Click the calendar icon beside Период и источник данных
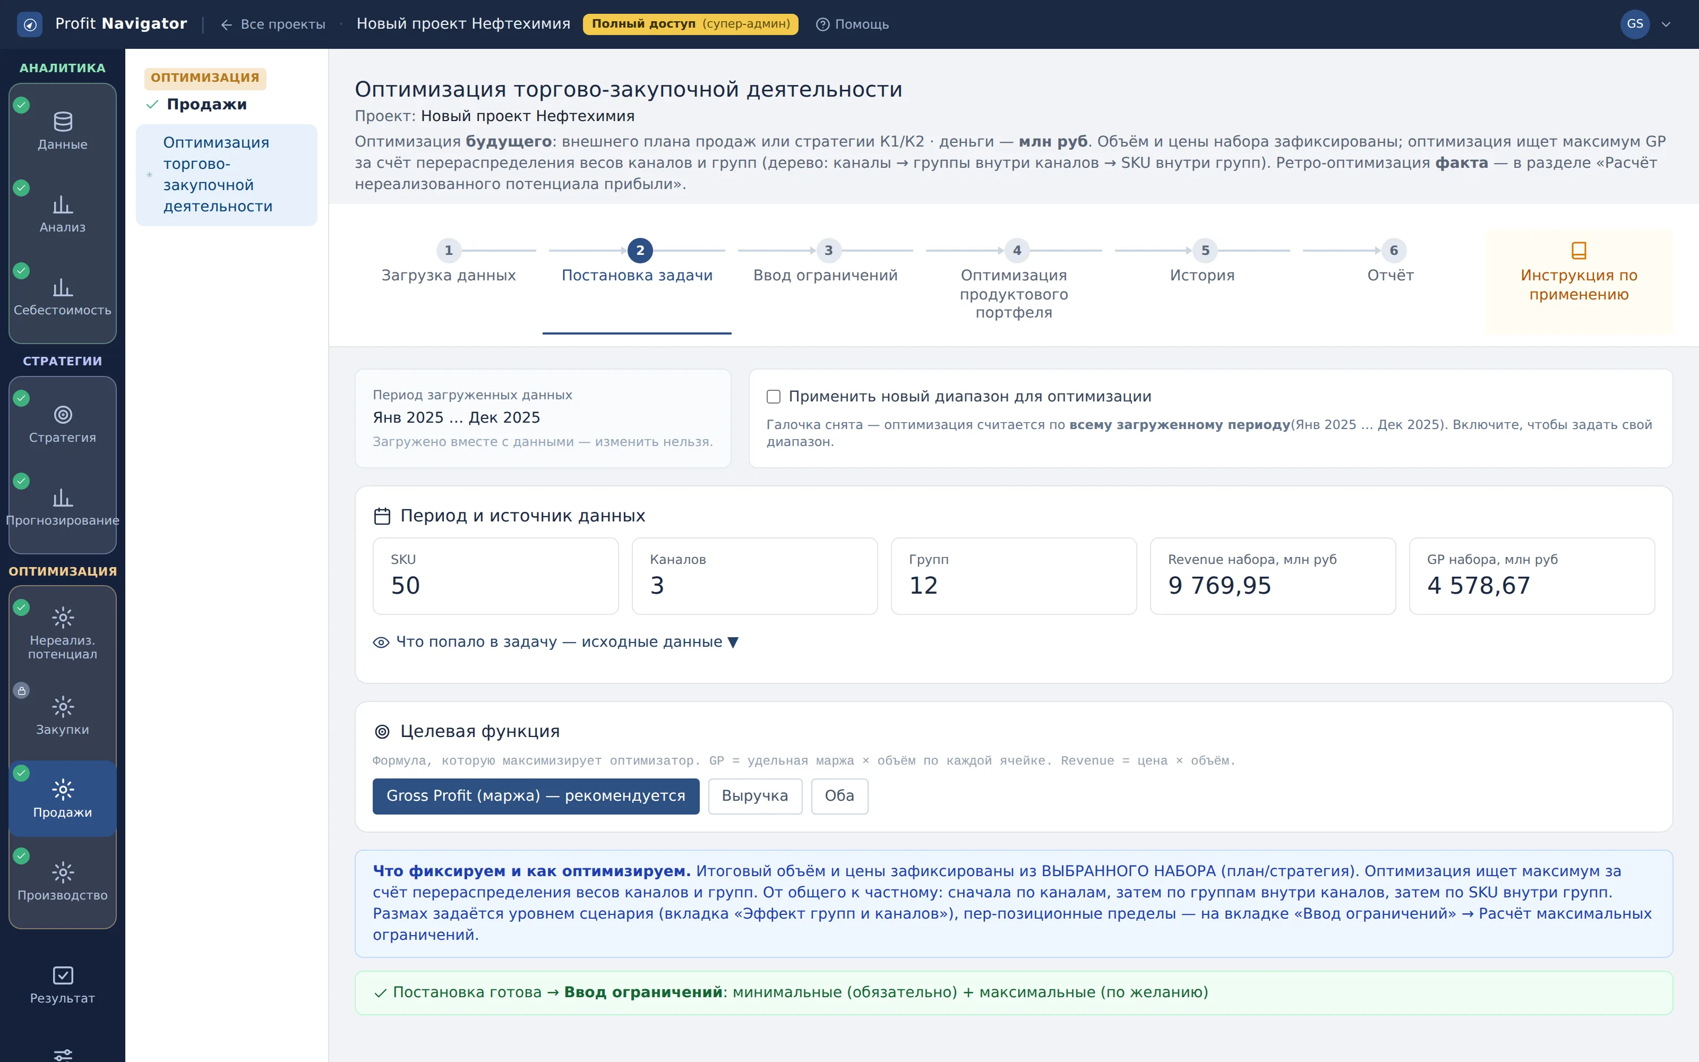 coord(382,516)
